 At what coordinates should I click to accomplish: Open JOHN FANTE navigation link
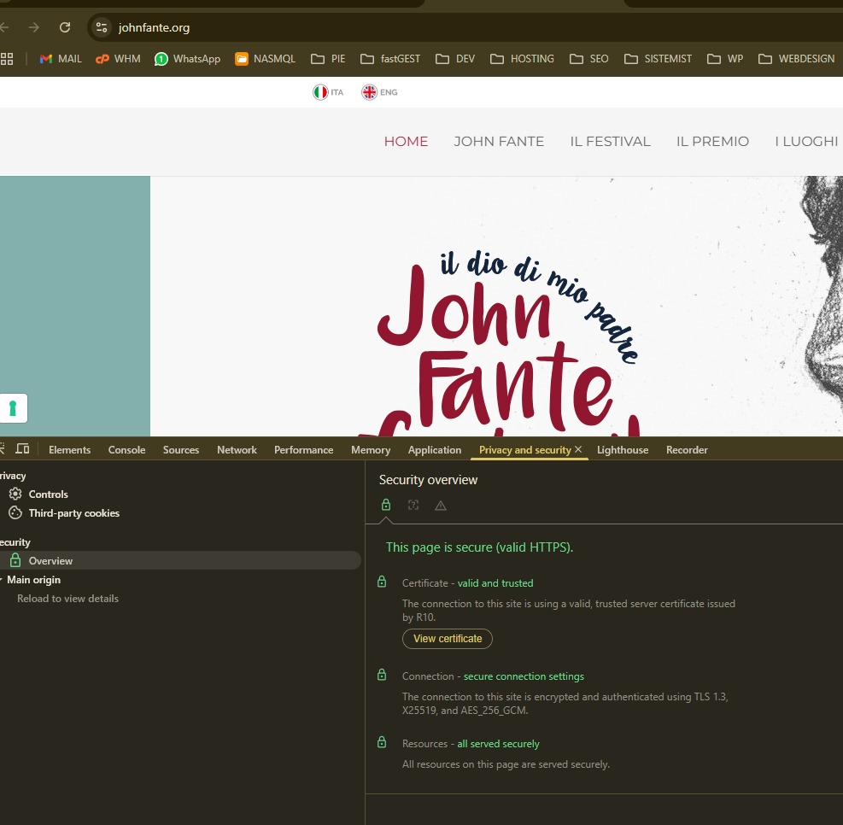point(499,142)
